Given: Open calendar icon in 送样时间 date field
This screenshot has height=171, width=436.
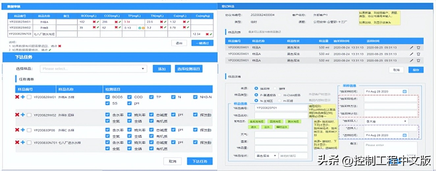Looking at the screenshot, I should point(405,135).
